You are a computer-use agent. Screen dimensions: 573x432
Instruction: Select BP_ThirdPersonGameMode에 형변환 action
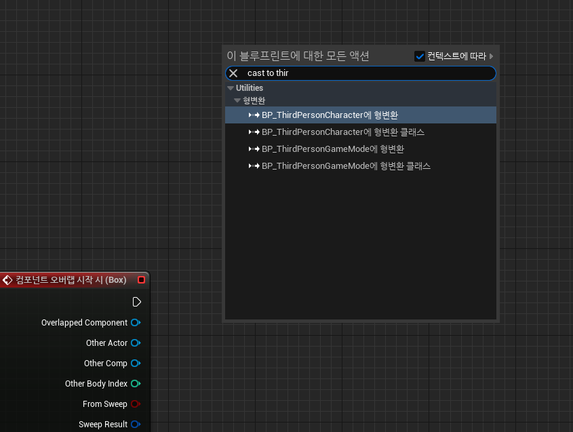click(x=361, y=149)
